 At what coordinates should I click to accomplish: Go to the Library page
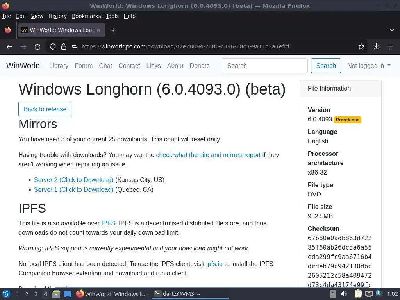pyautogui.click(x=59, y=66)
